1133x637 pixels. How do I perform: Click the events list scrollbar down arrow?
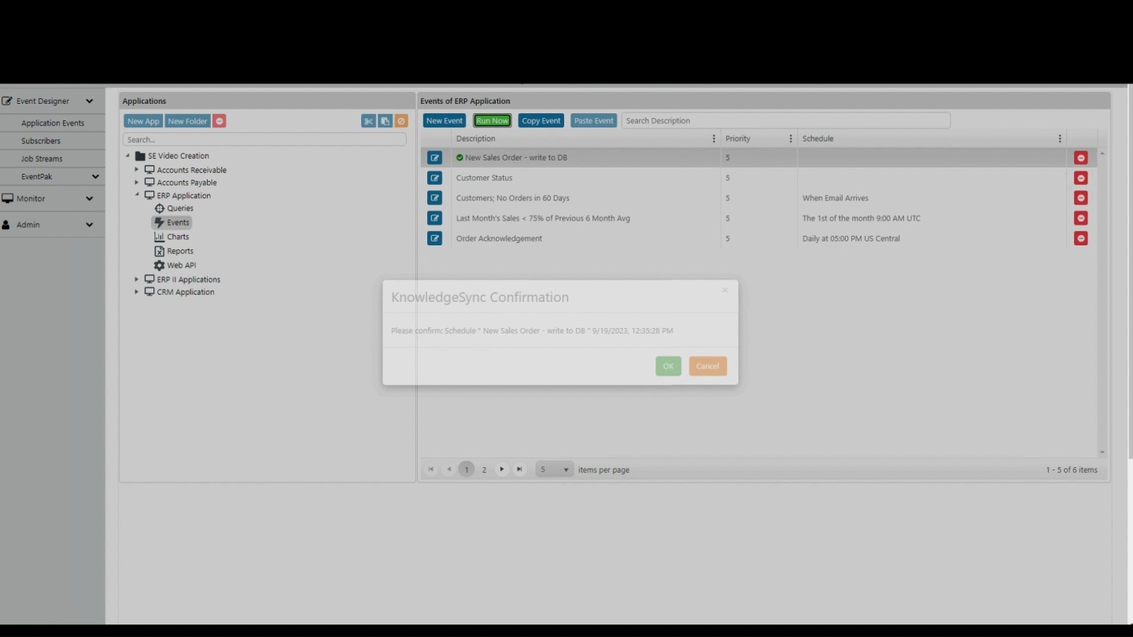coord(1102,452)
